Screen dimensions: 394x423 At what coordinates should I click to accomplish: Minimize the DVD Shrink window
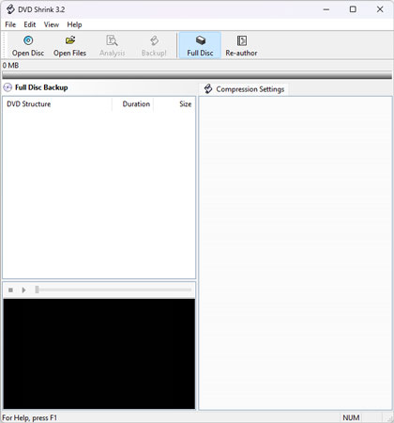point(326,9)
